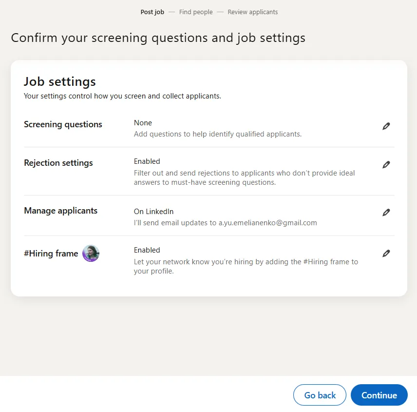
Task: Click Go back
Action: point(320,395)
